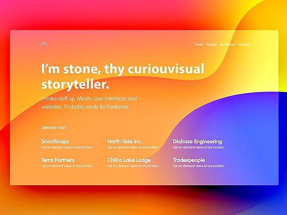This screenshot has width=287, height=215.
Task: Click the description text under Terra Partners
Action: pos(67,166)
